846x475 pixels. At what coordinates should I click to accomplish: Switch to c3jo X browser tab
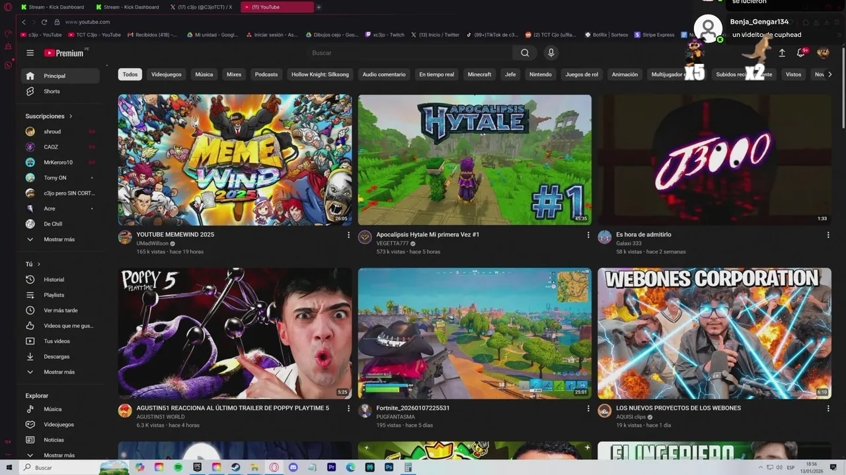202,7
